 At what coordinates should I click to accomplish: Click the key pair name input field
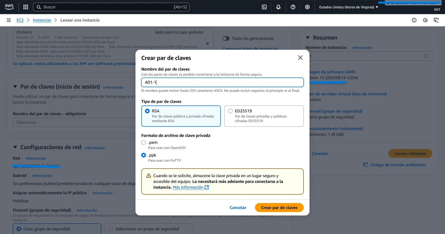tap(222, 82)
